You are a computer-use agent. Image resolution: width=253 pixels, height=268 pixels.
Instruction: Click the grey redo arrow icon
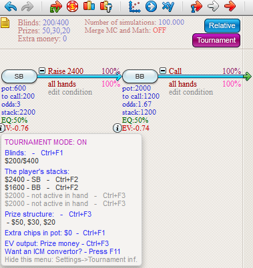tap(27, 7)
